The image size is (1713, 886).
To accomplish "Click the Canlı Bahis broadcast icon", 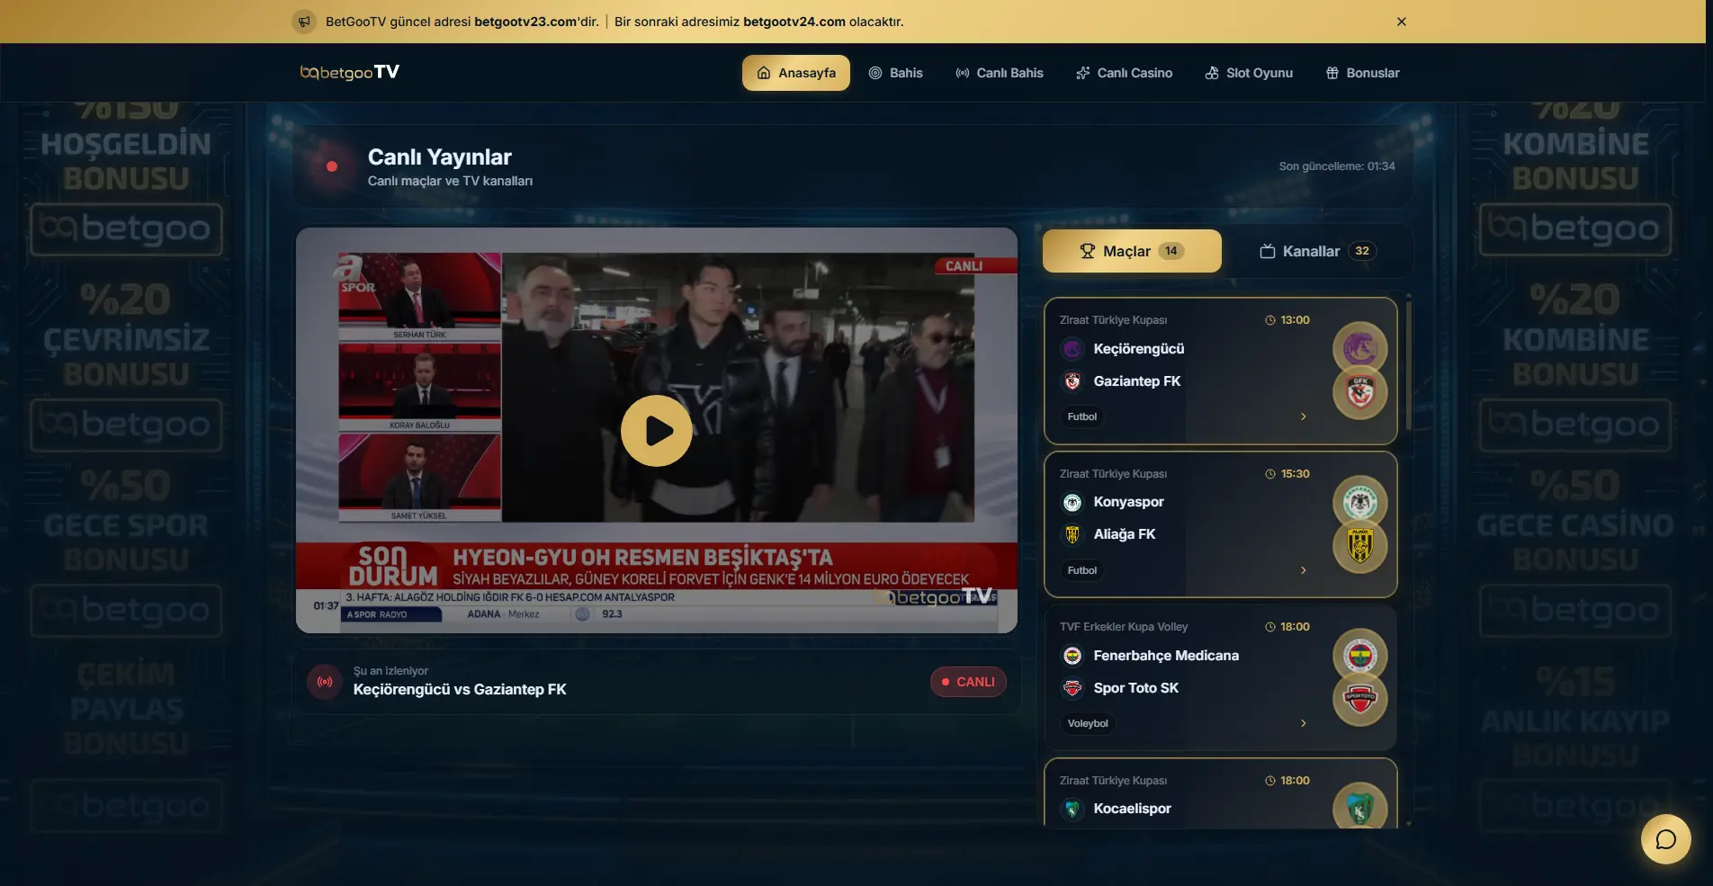I will (x=962, y=73).
